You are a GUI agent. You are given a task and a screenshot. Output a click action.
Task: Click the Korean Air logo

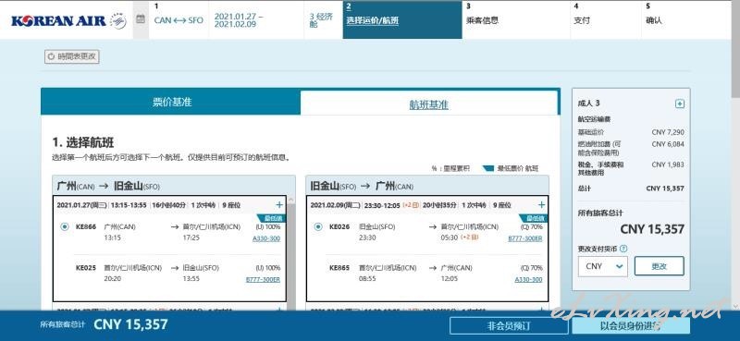(x=58, y=20)
